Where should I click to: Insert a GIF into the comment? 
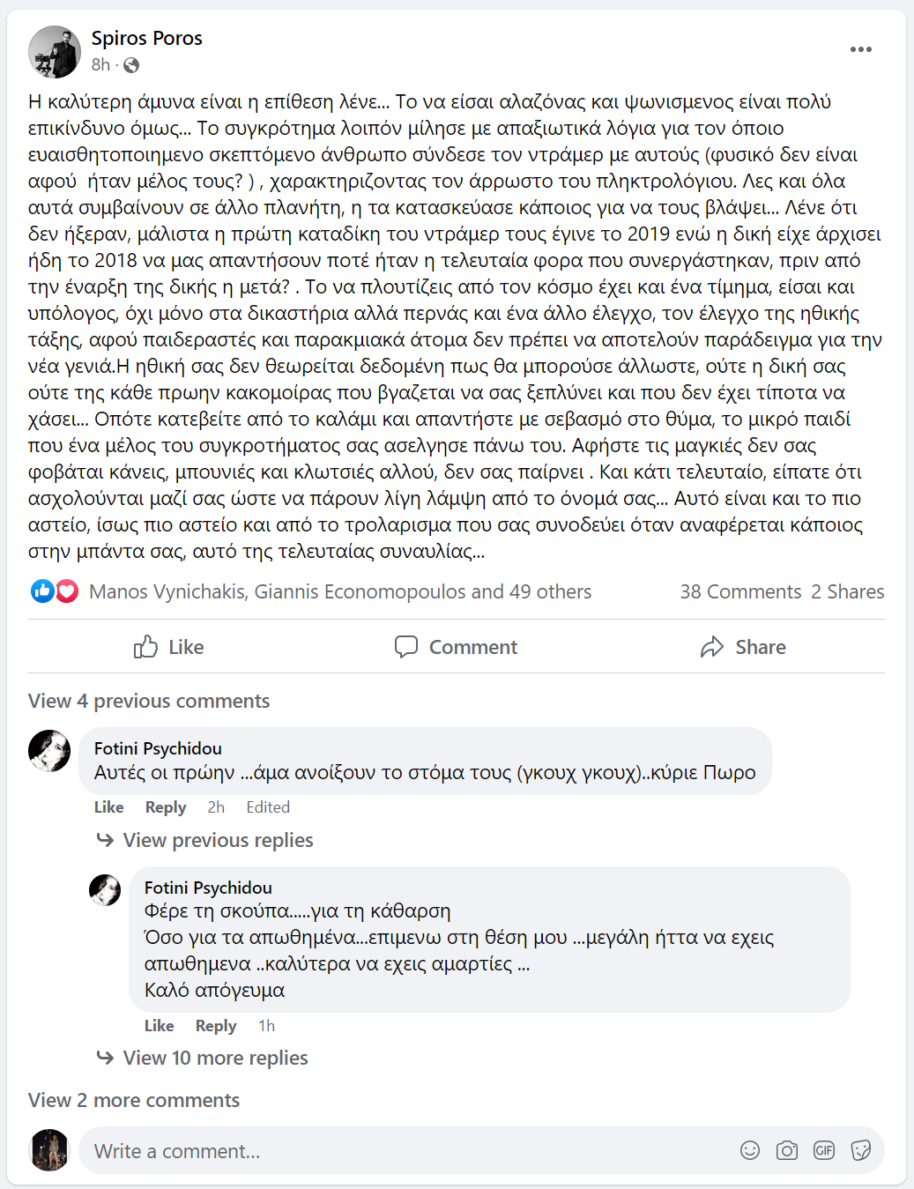(824, 1150)
